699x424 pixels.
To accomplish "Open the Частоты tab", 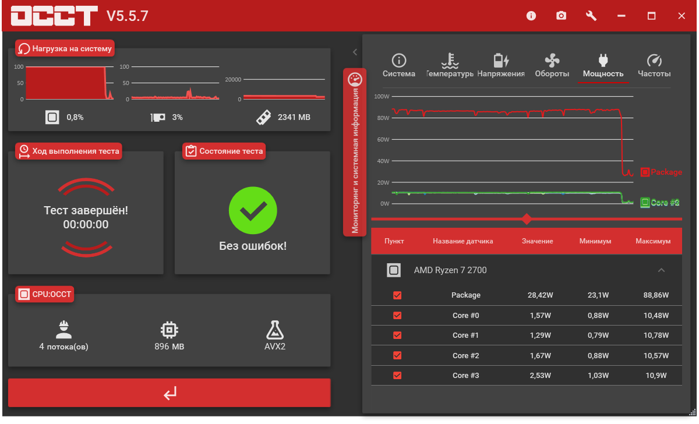I will (654, 66).
